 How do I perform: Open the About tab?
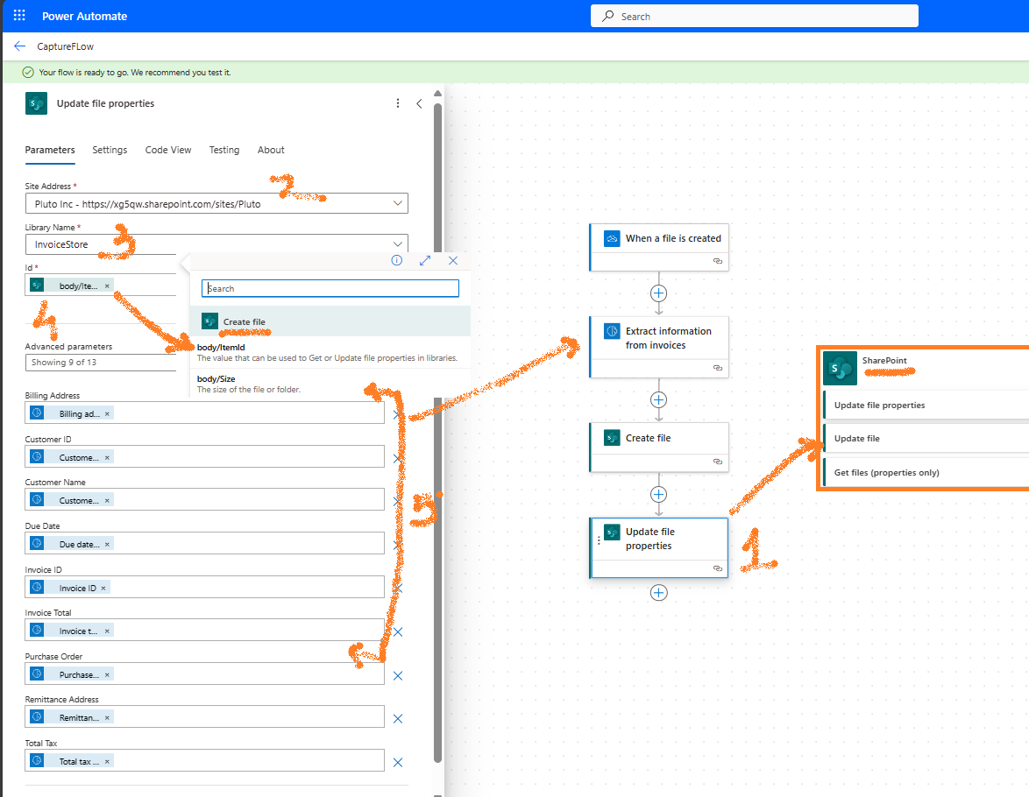271,151
